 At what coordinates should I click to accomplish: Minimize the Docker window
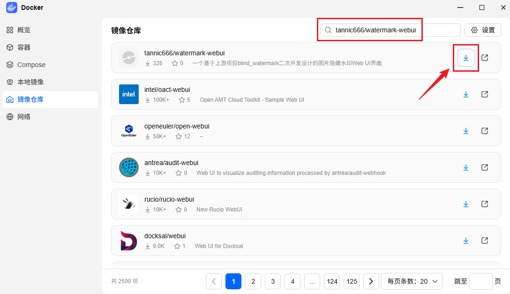(460, 7)
